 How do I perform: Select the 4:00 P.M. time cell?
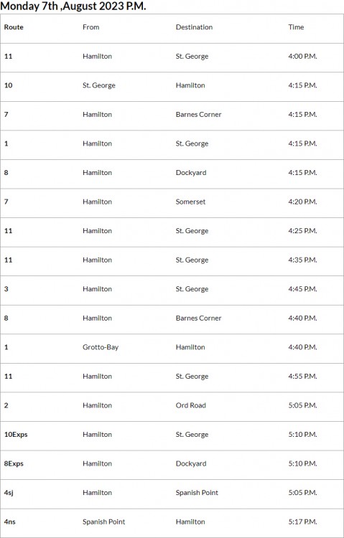pyautogui.click(x=303, y=56)
